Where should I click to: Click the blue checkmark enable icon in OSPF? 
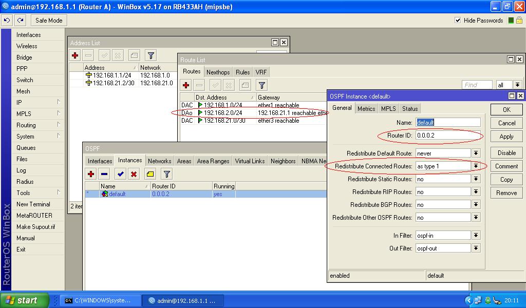pyautogui.click(x=120, y=174)
